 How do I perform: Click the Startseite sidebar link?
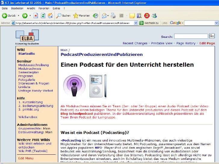[26, 54]
